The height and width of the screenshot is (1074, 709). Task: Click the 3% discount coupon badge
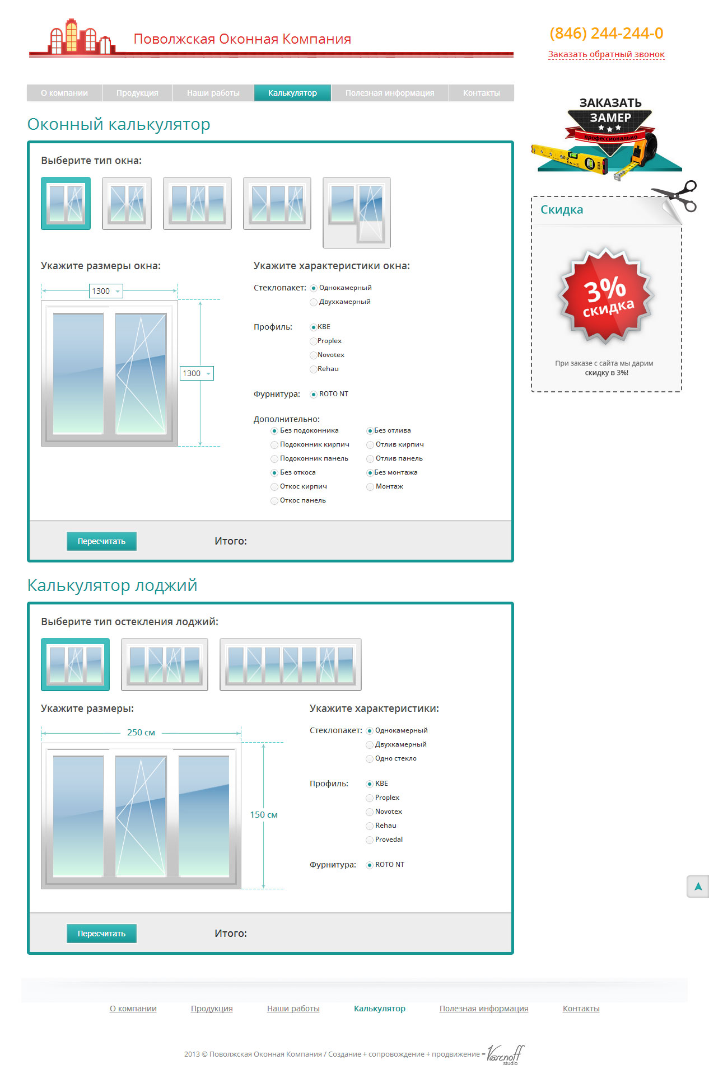pos(605,295)
